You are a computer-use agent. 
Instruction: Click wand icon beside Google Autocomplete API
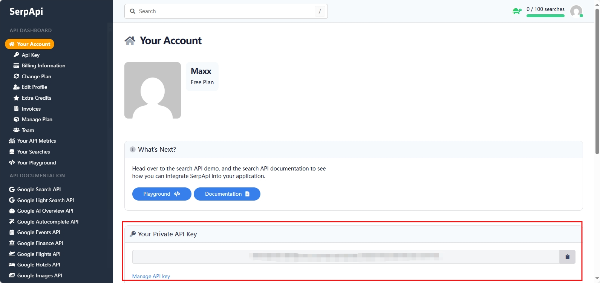pos(12,222)
